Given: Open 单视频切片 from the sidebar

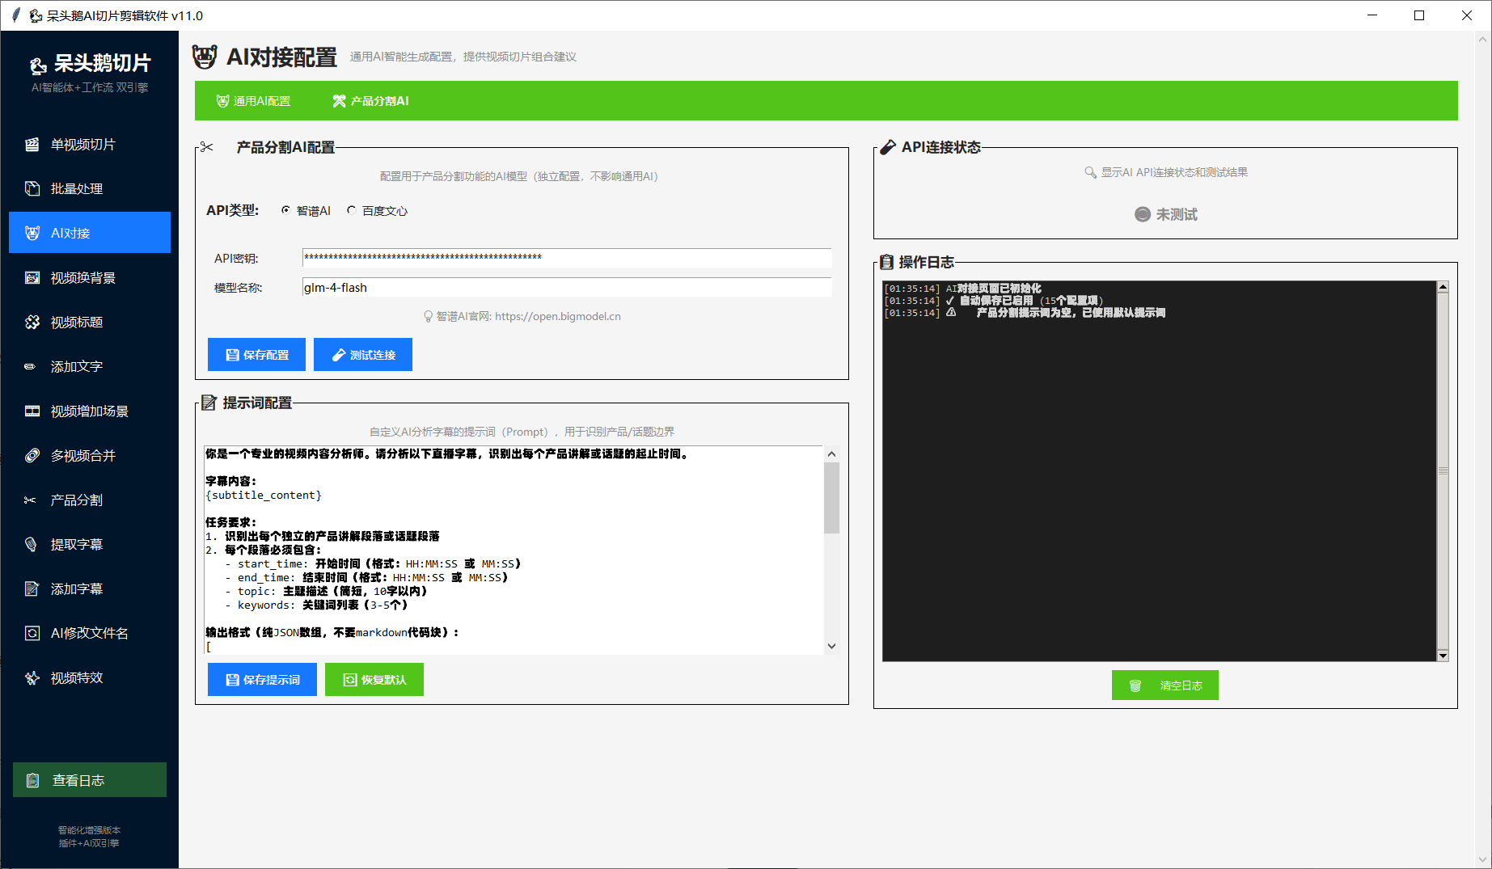Looking at the screenshot, I should click(82, 145).
